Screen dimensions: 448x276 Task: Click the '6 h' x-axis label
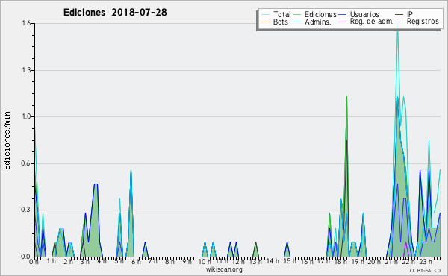coord(136,261)
